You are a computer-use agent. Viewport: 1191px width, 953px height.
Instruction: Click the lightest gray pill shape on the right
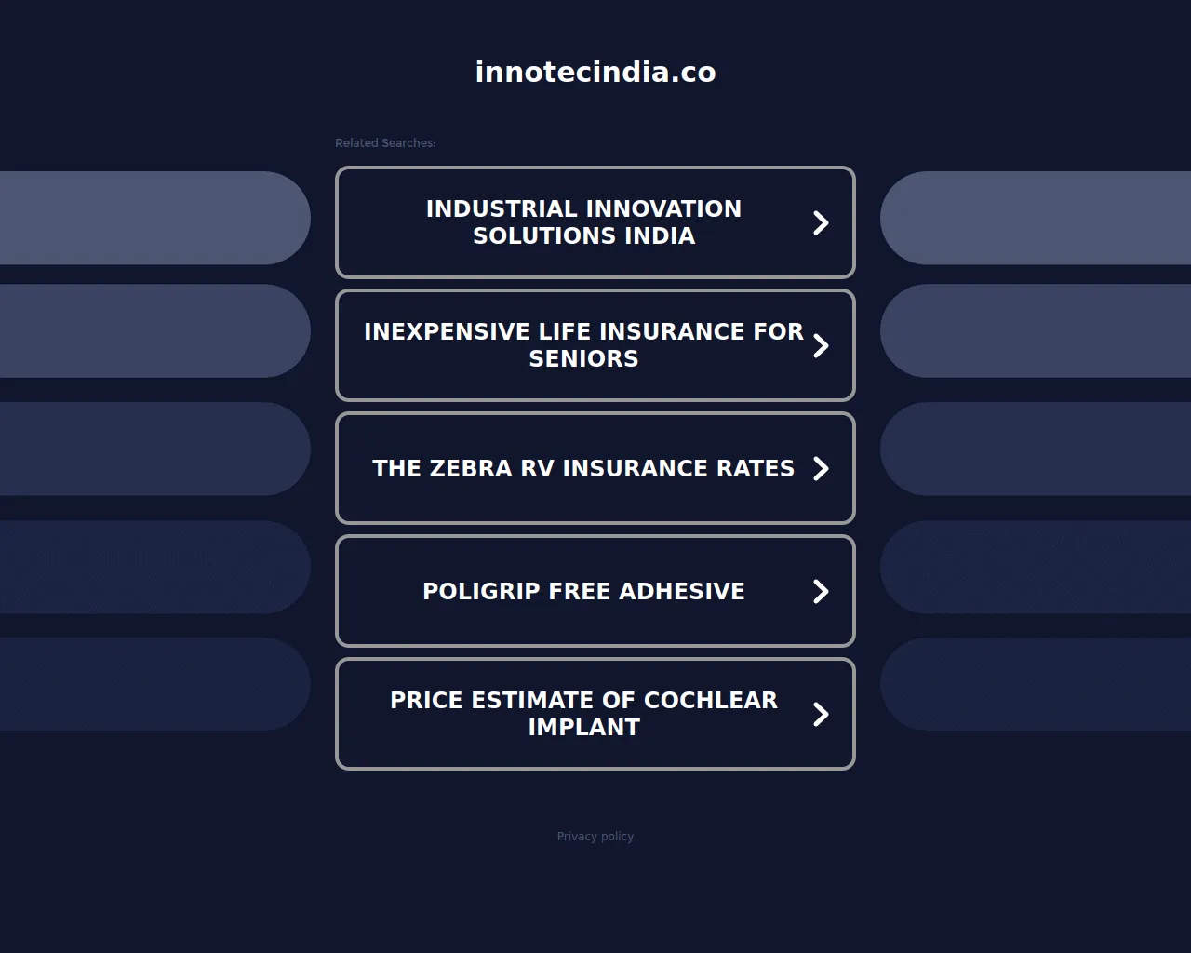(x=1036, y=218)
